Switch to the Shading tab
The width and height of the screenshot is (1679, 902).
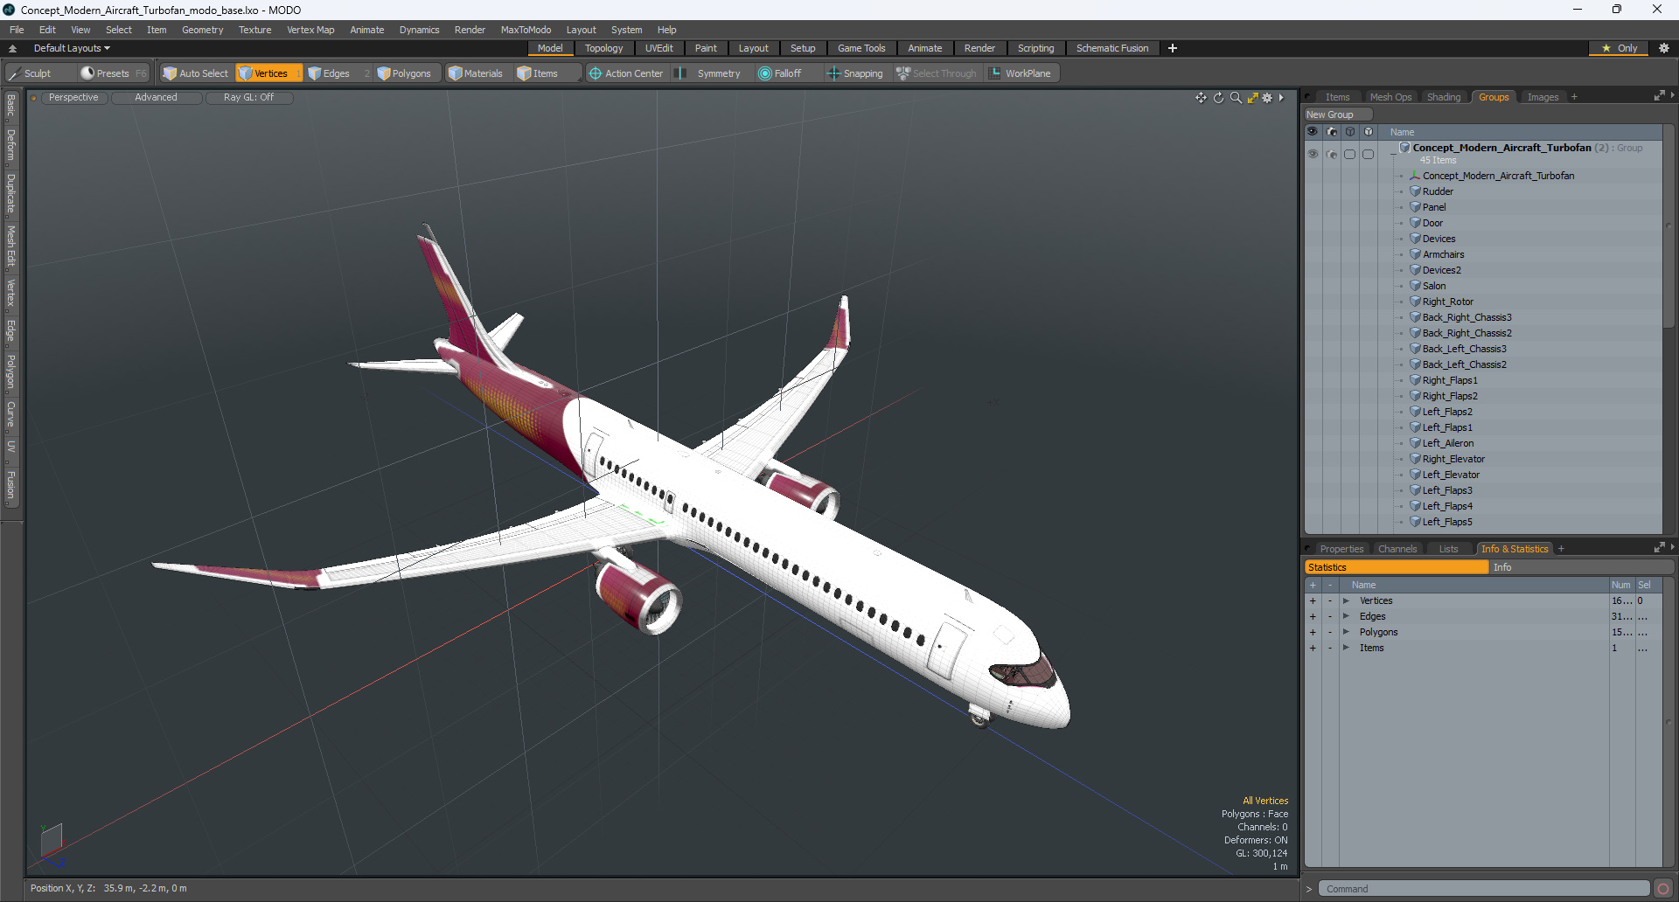[1444, 97]
